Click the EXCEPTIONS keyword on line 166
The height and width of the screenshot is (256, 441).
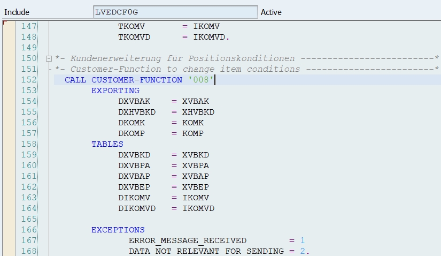click(118, 230)
